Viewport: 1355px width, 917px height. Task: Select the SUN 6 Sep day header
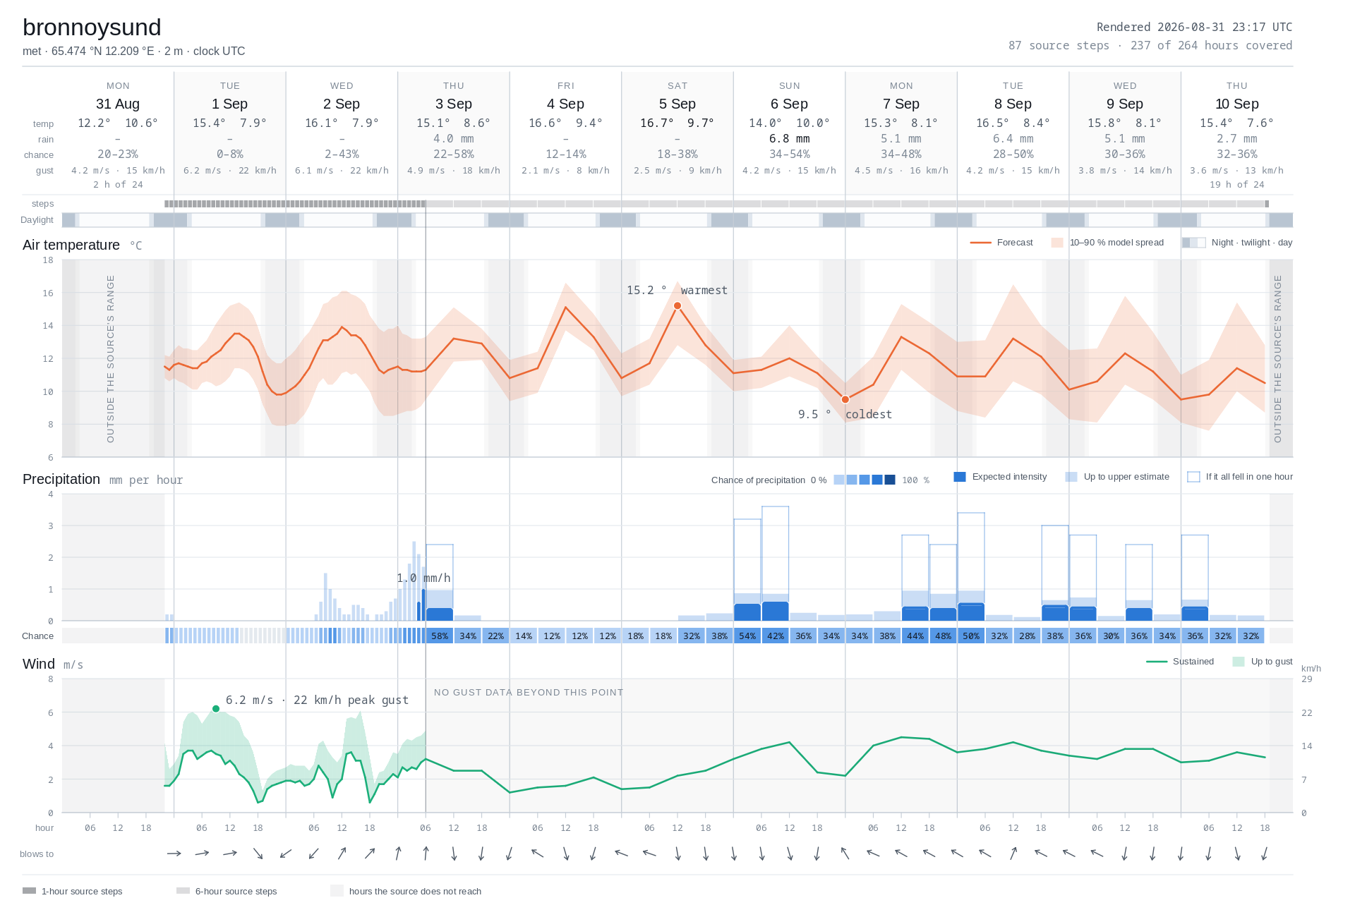pos(790,97)
